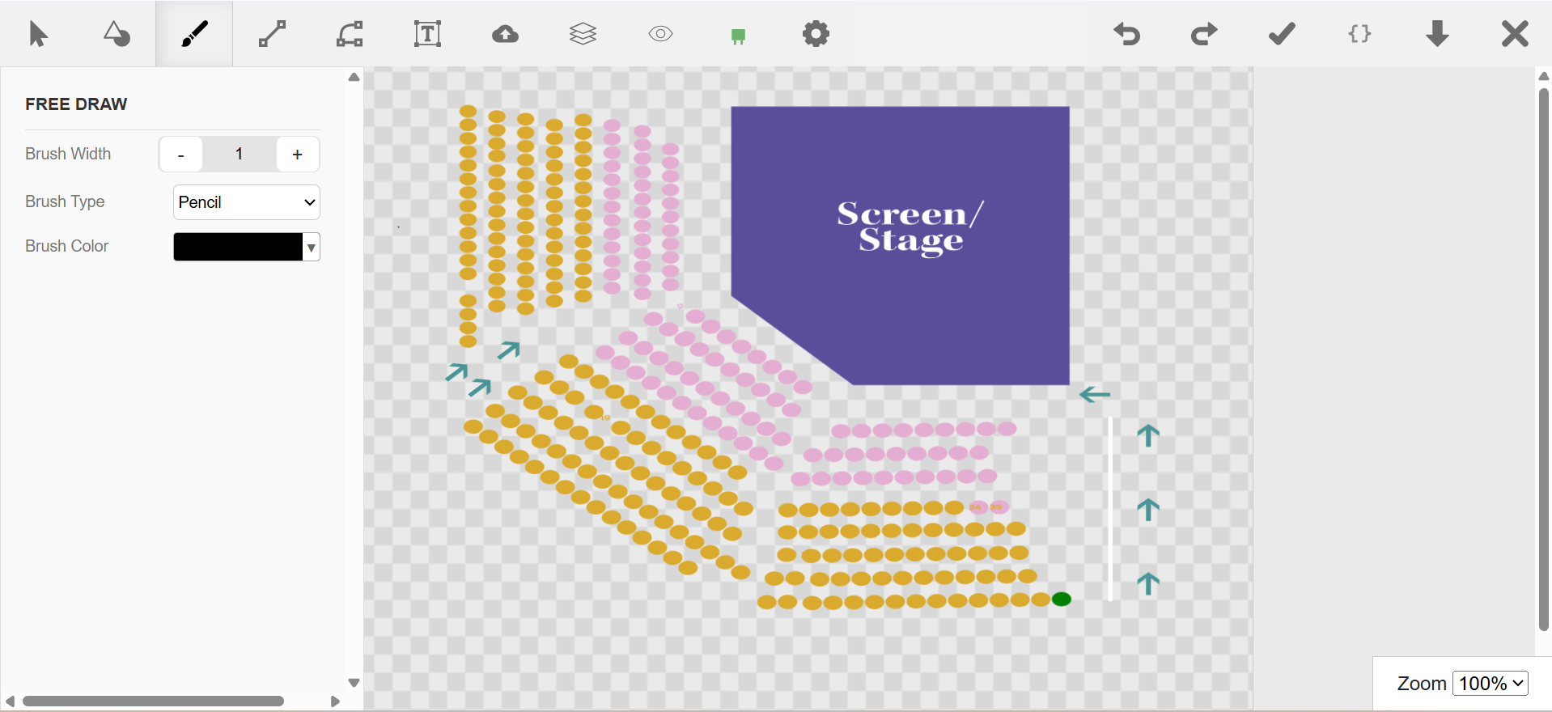Open the cloud upload image option
Image resolution: width=1552 pixels, height=712 pixels.
click(505, 34)
